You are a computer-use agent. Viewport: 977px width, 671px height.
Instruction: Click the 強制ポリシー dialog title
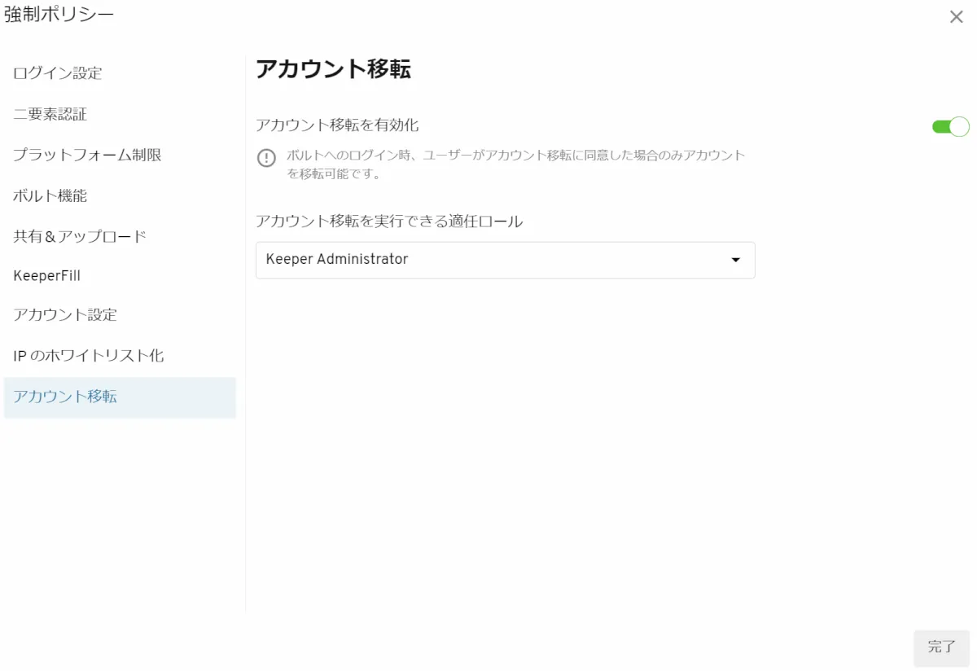59,15
